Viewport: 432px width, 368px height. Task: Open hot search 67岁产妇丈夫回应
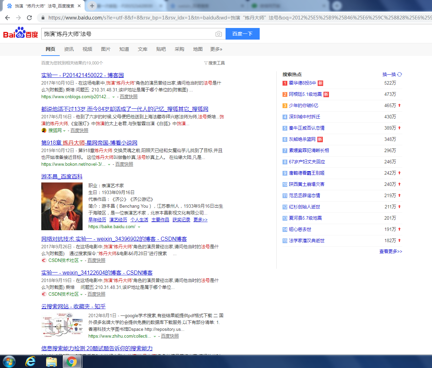307,162
